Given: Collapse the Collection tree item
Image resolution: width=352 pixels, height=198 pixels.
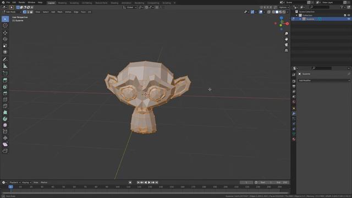Looking at the screenshot, I should pyautogui.click(x=297, y=15).
